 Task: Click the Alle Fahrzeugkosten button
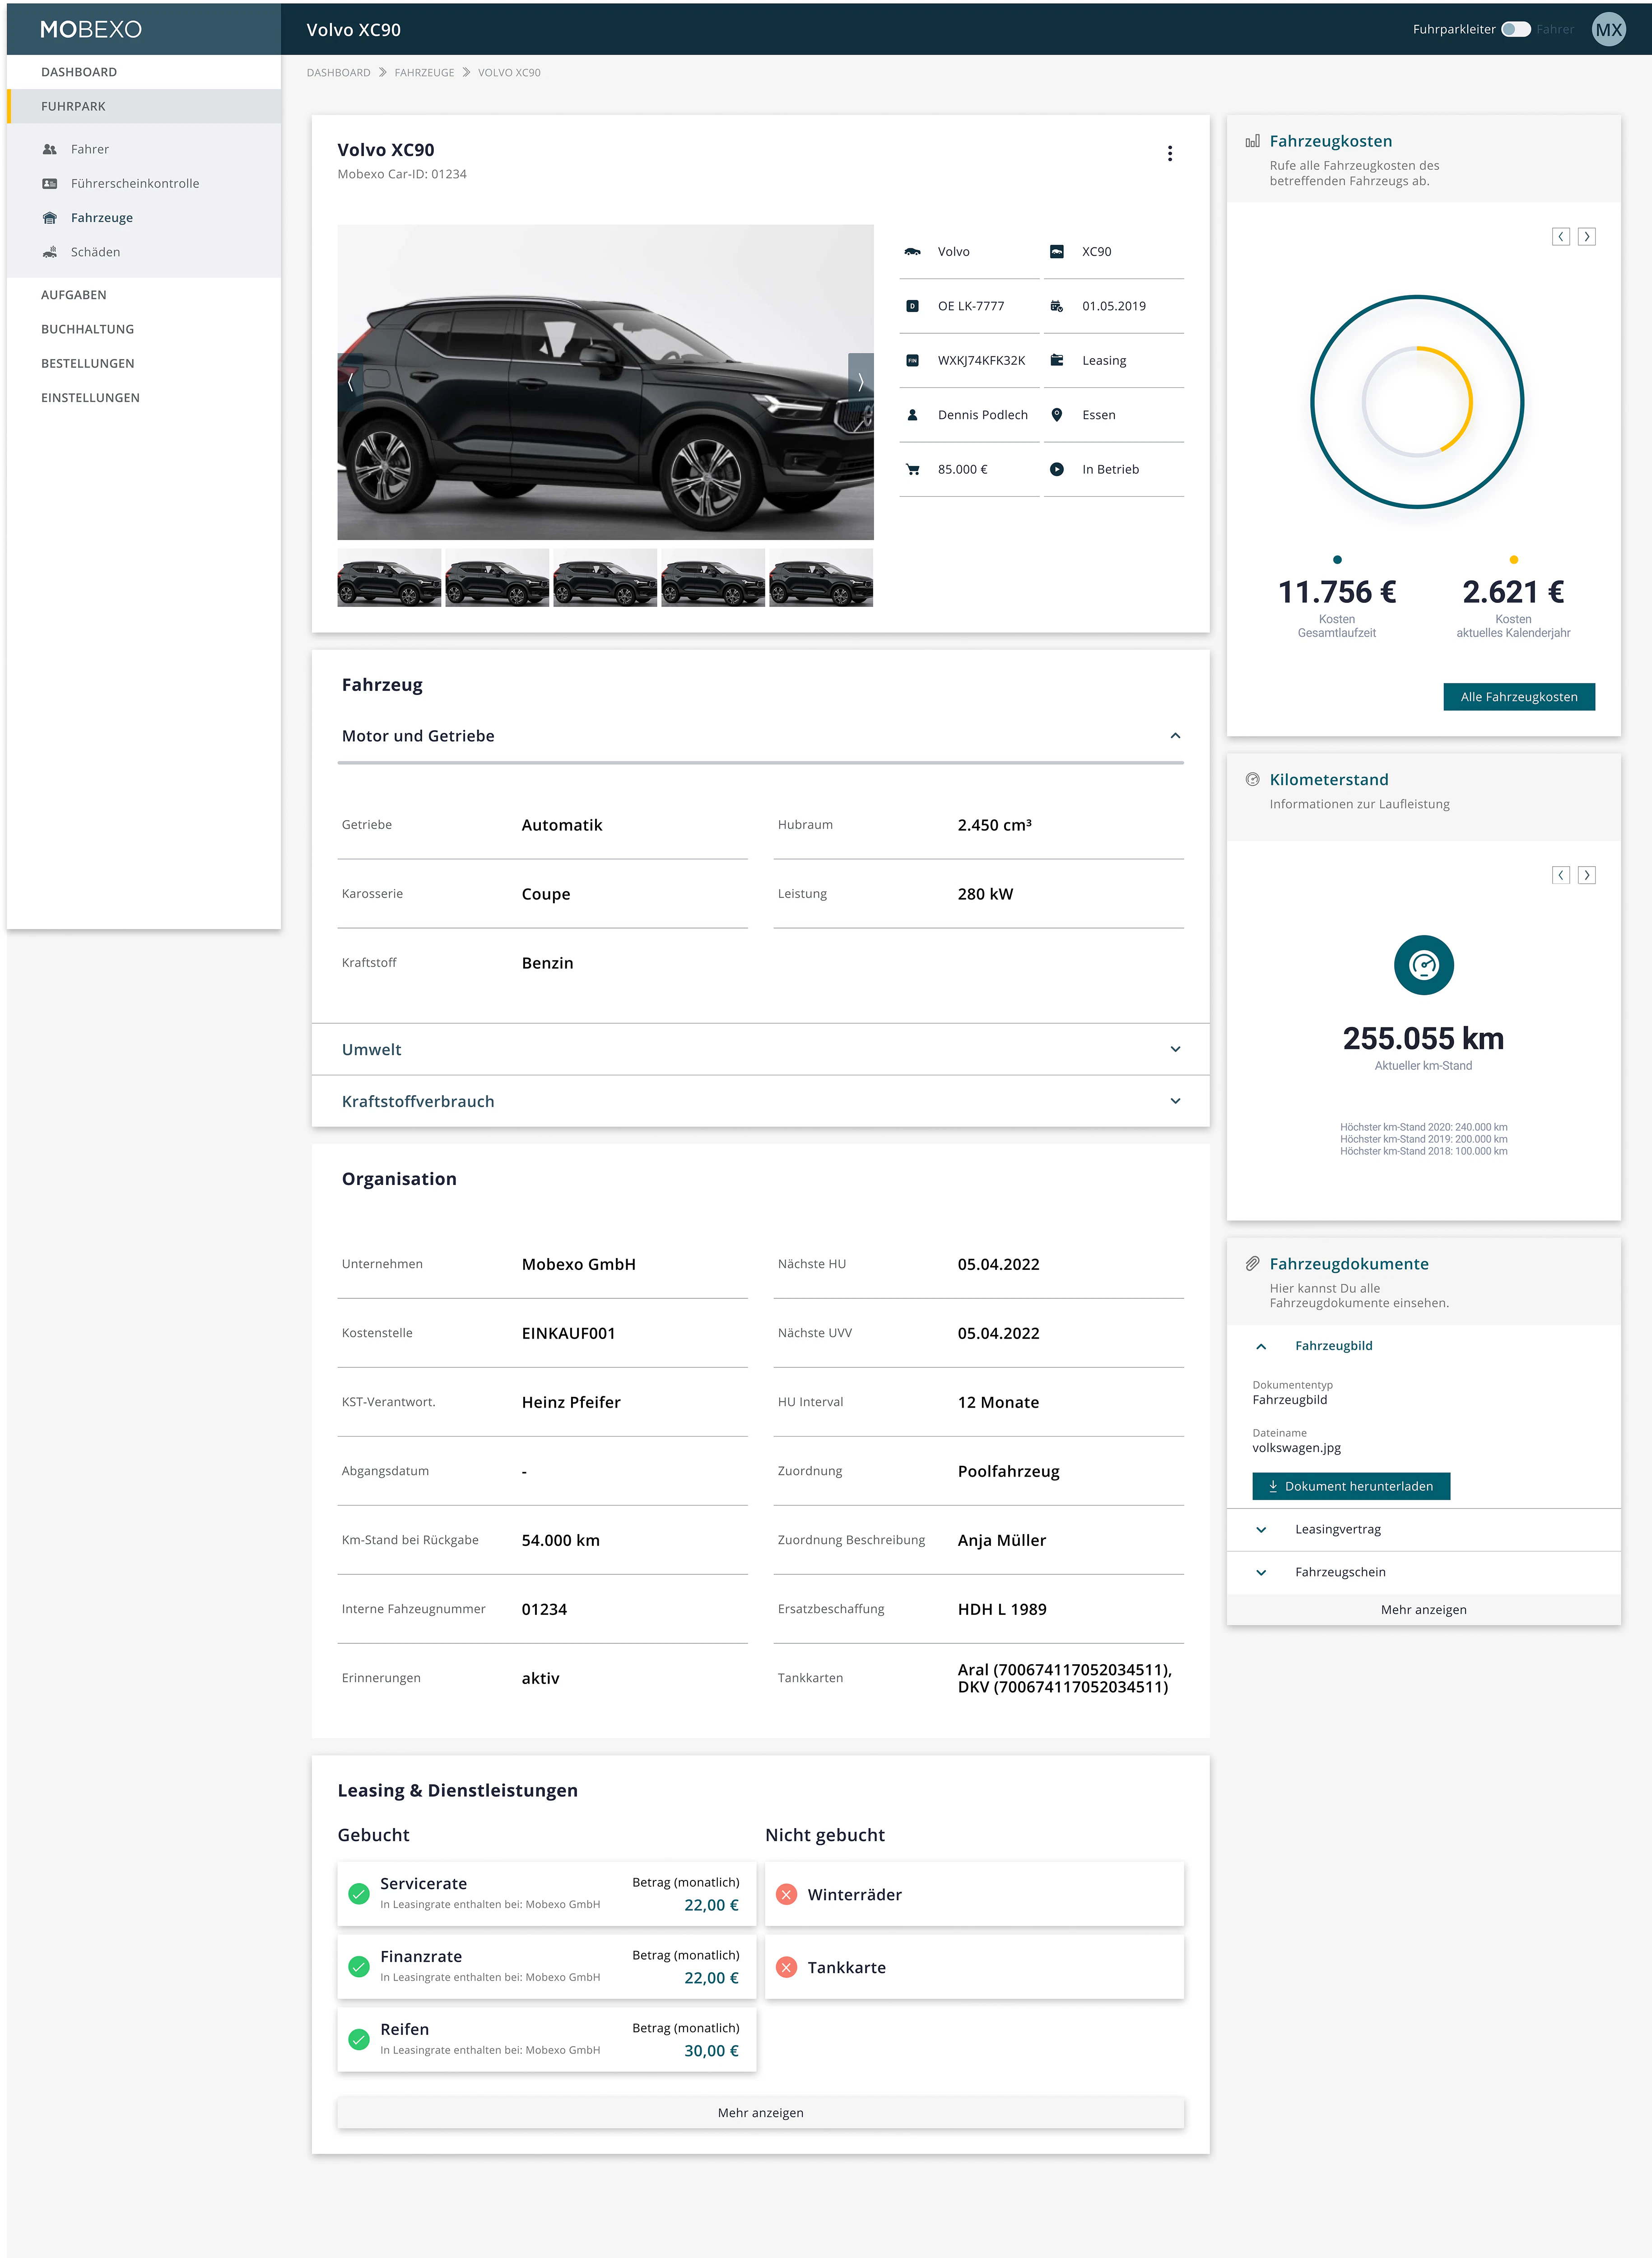click(x=1518, y=696)
